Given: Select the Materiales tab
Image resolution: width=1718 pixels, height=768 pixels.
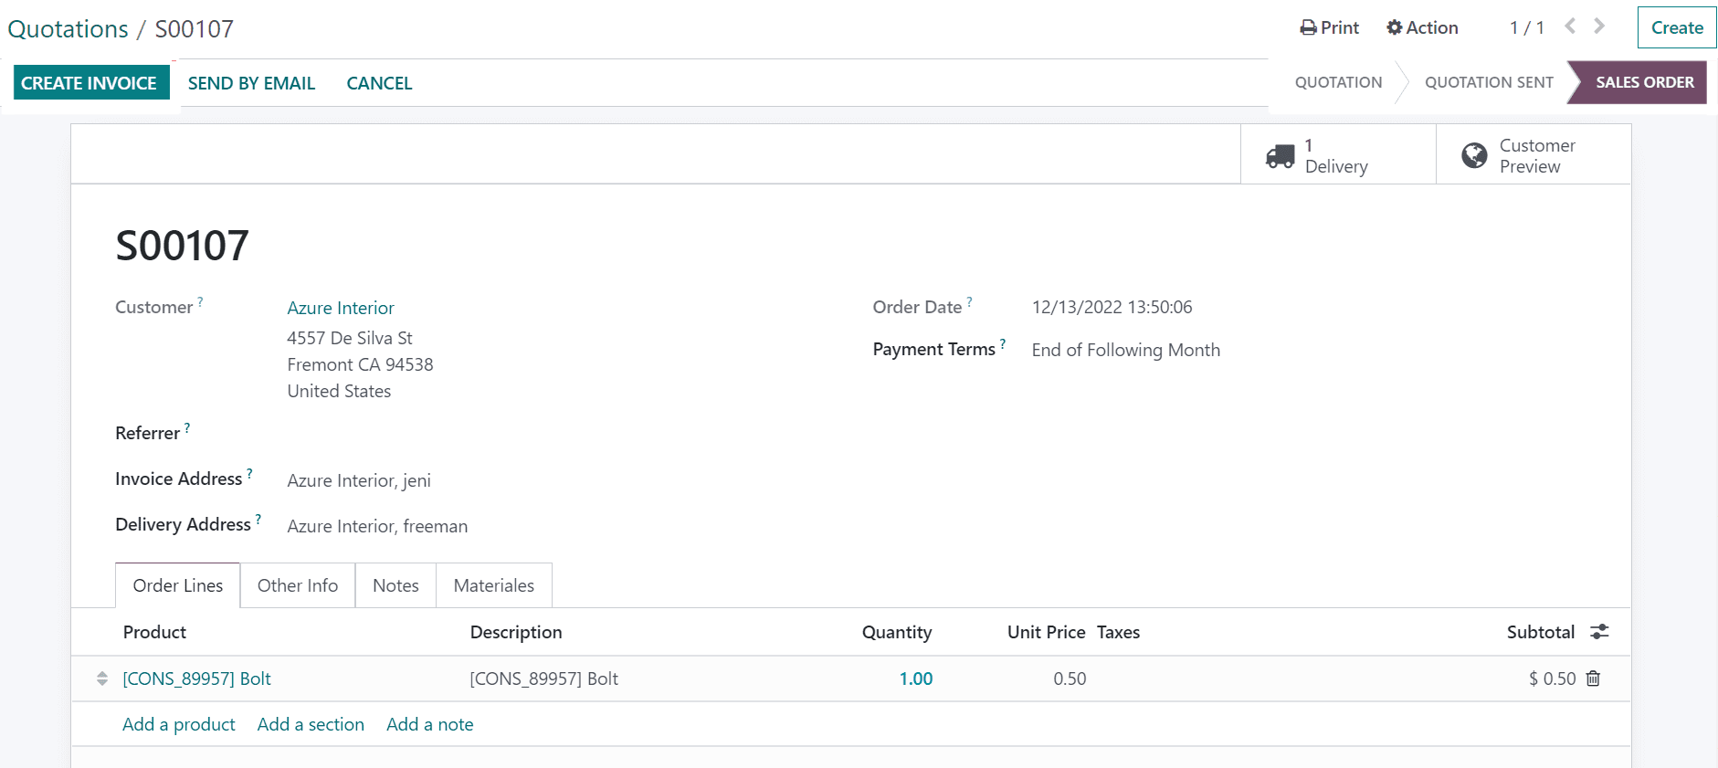Looking at the screenshot, I should [493, 585].
